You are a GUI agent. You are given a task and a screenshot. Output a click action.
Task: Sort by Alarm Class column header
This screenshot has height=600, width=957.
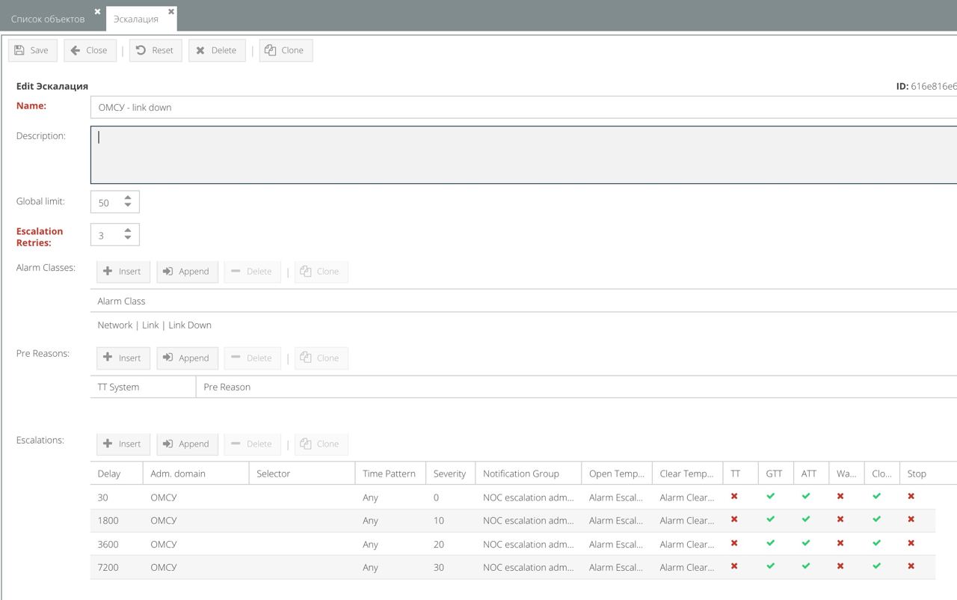point(523,301)
